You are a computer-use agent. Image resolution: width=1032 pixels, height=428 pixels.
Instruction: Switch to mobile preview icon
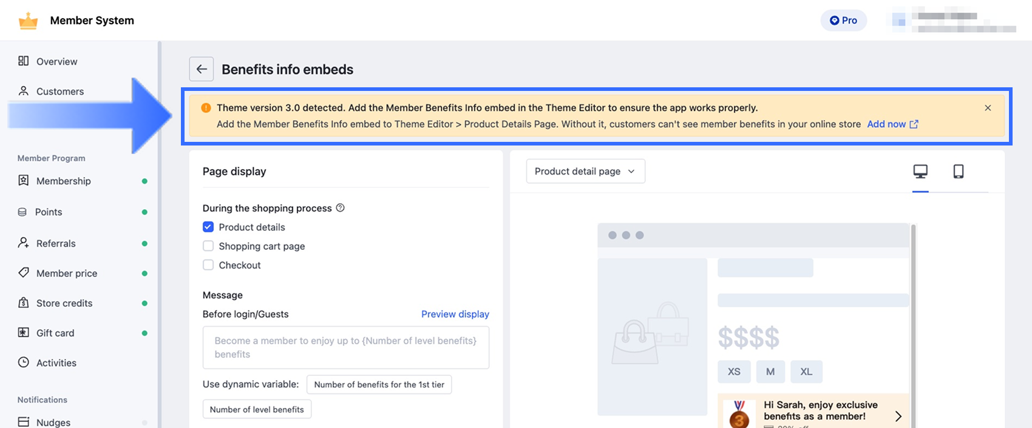tap(959, 172)
